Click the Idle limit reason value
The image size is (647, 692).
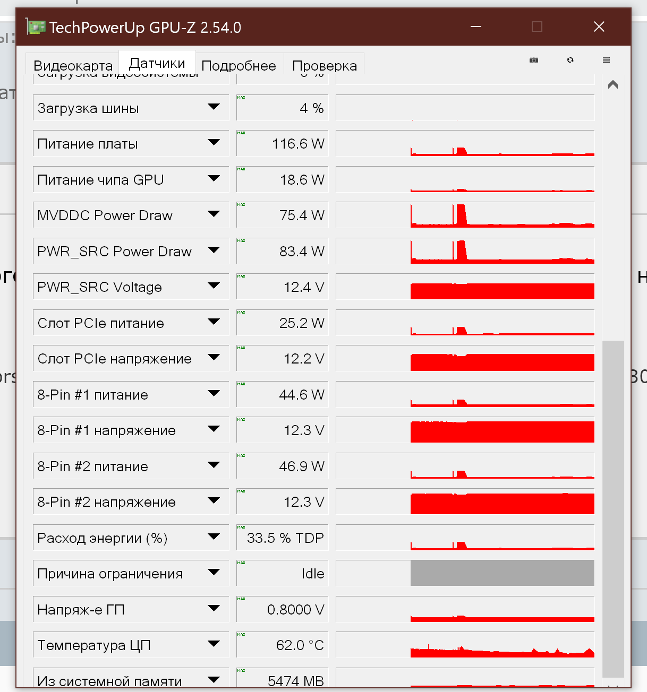point(283,573)
